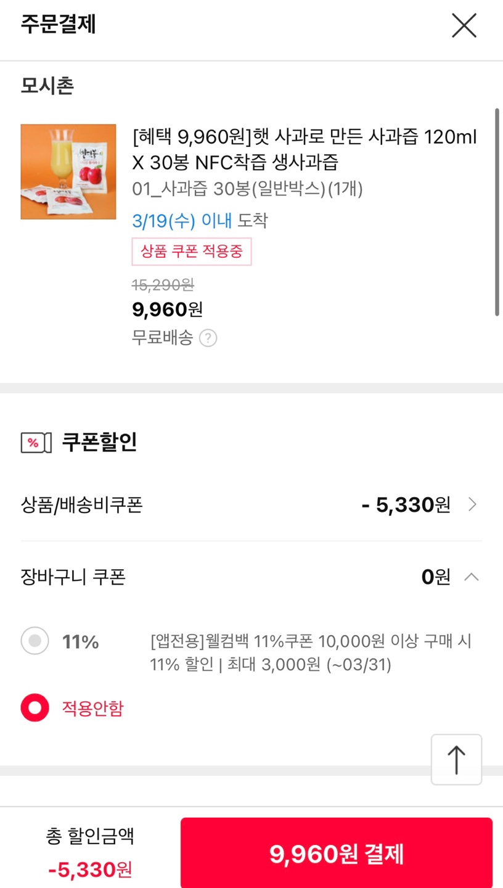This screenshot has height=888, width=503.
Task: Tap the 상품/배송비쿠폰 row label
Action: pyautogui.click(x=82, y=505)
